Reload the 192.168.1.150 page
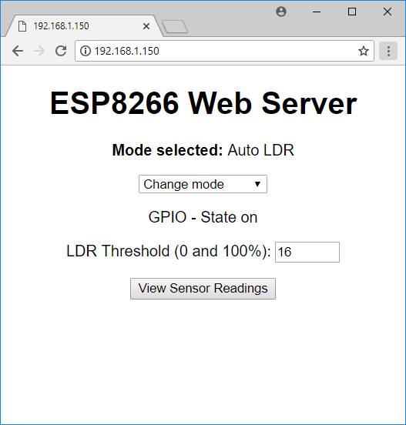The width and height of the screenshot is (406, 425). pos(61,51)
